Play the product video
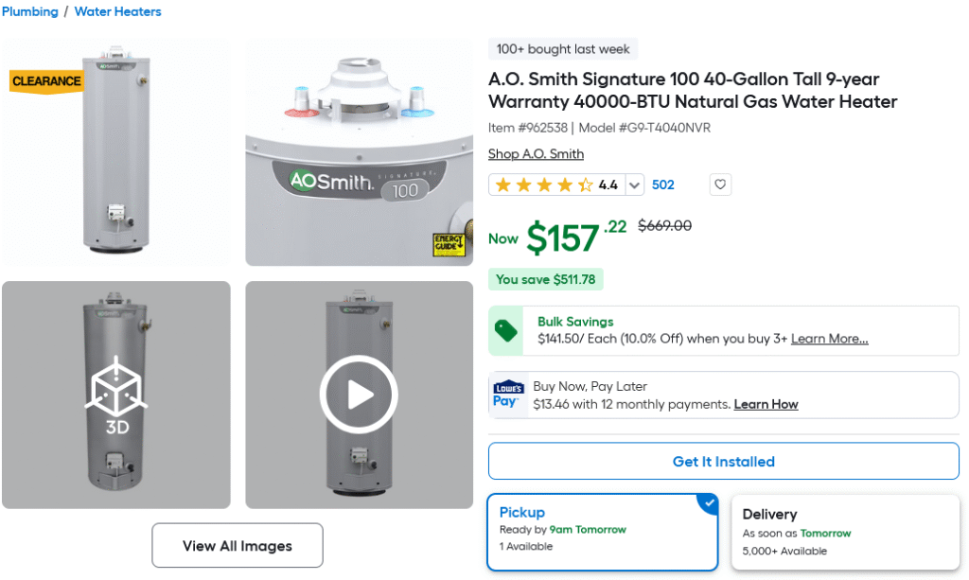969x580 pixels. click(x=359, y=395)
